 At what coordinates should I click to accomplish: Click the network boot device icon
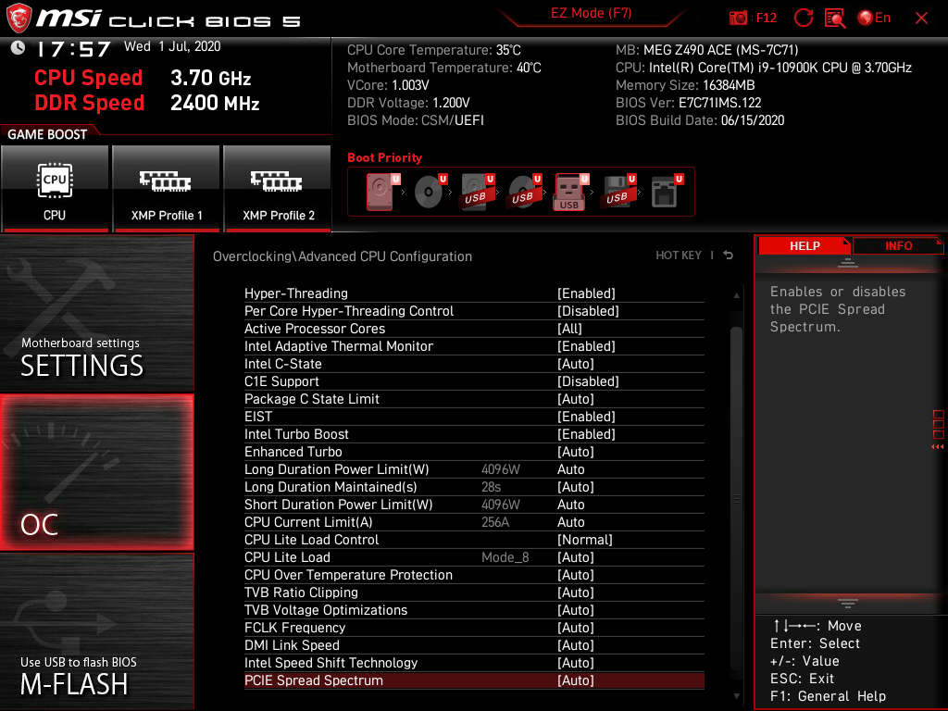tap(665, 190)
